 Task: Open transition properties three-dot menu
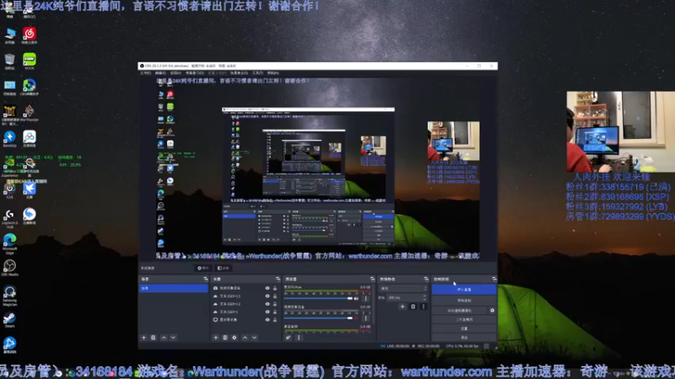pos(424,307)
